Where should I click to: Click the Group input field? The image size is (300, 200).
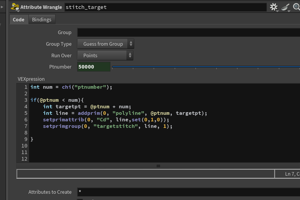(x=188, y=32)
